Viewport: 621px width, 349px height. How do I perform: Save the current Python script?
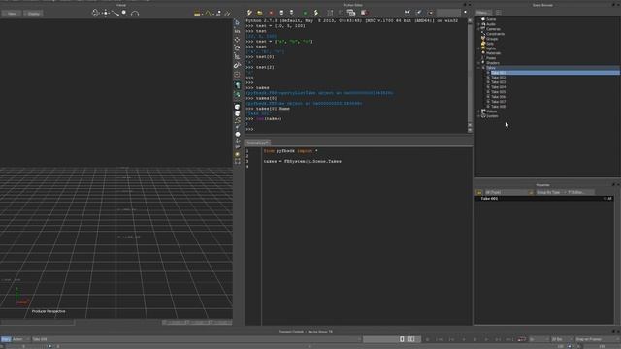coord(281,13)
